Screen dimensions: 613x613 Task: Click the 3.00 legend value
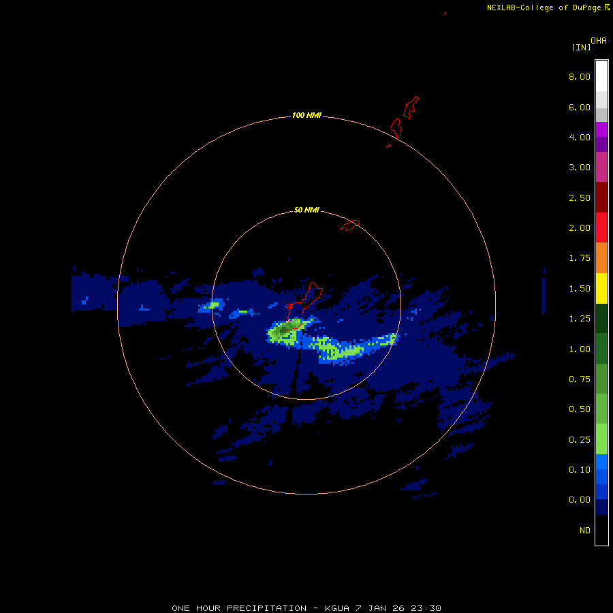click(x=580, y=168)
